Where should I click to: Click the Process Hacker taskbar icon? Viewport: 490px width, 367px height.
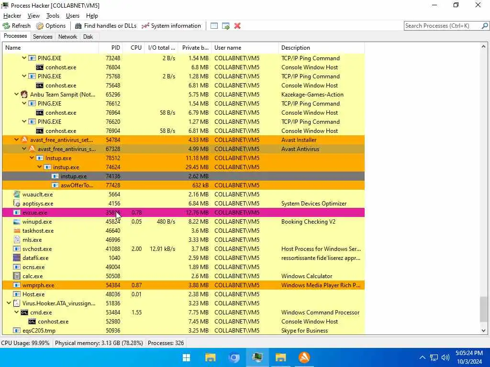(257, 357)
